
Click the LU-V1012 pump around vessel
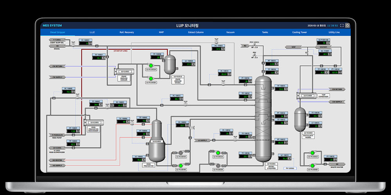170,64
